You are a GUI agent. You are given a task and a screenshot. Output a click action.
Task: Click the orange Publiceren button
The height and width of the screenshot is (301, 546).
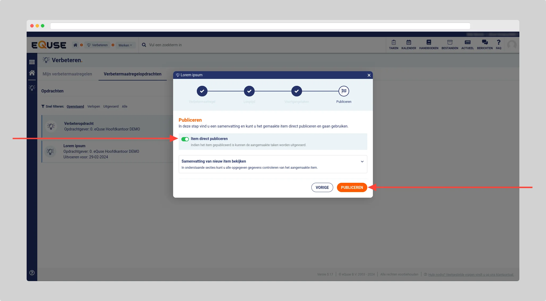point(352,187)
